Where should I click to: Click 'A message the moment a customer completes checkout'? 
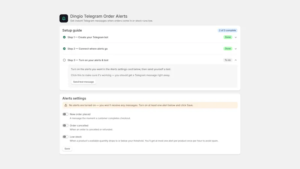[x=100, y=118]
